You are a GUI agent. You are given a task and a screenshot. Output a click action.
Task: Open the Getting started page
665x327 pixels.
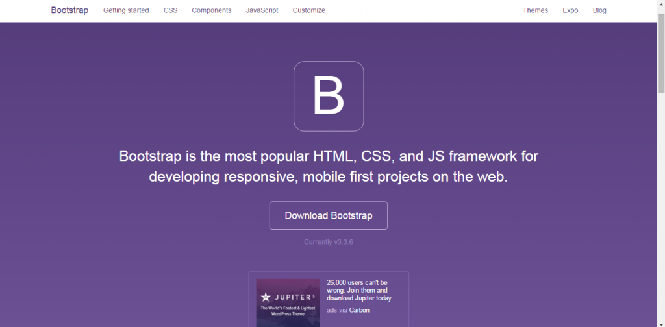coord(126,10)
